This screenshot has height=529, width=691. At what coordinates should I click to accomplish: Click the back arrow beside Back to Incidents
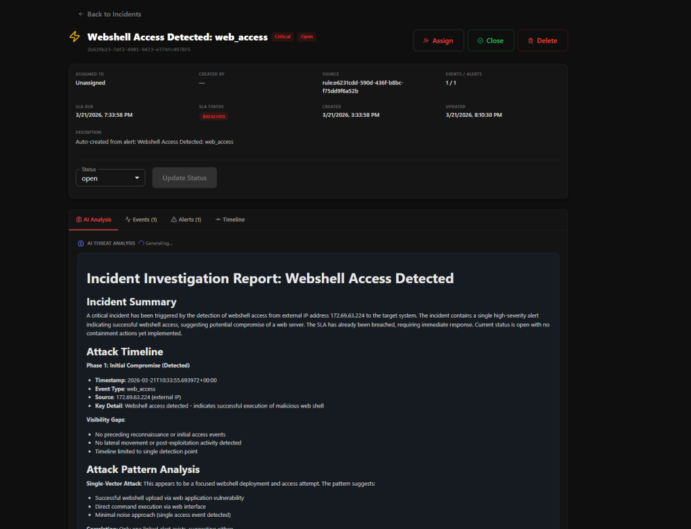(x=81, y=14)
